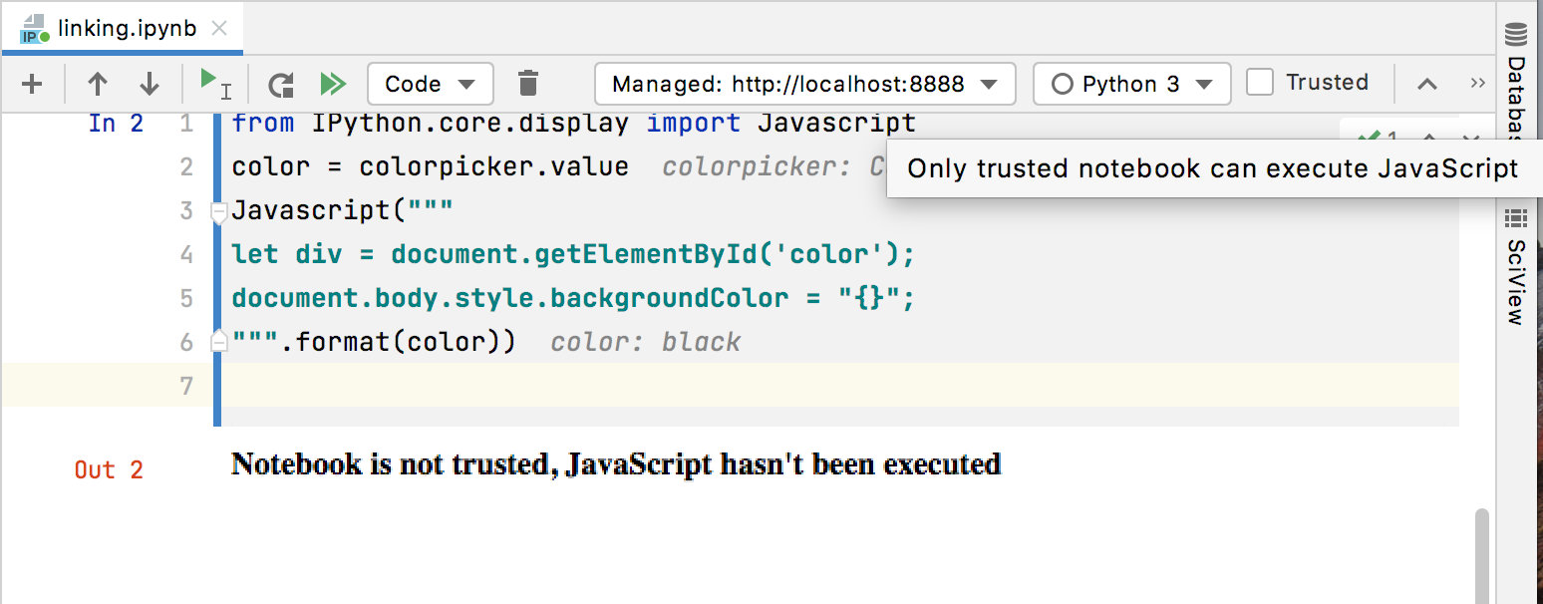Open the Python 3 kernel dropdown

coord(1132,84)
